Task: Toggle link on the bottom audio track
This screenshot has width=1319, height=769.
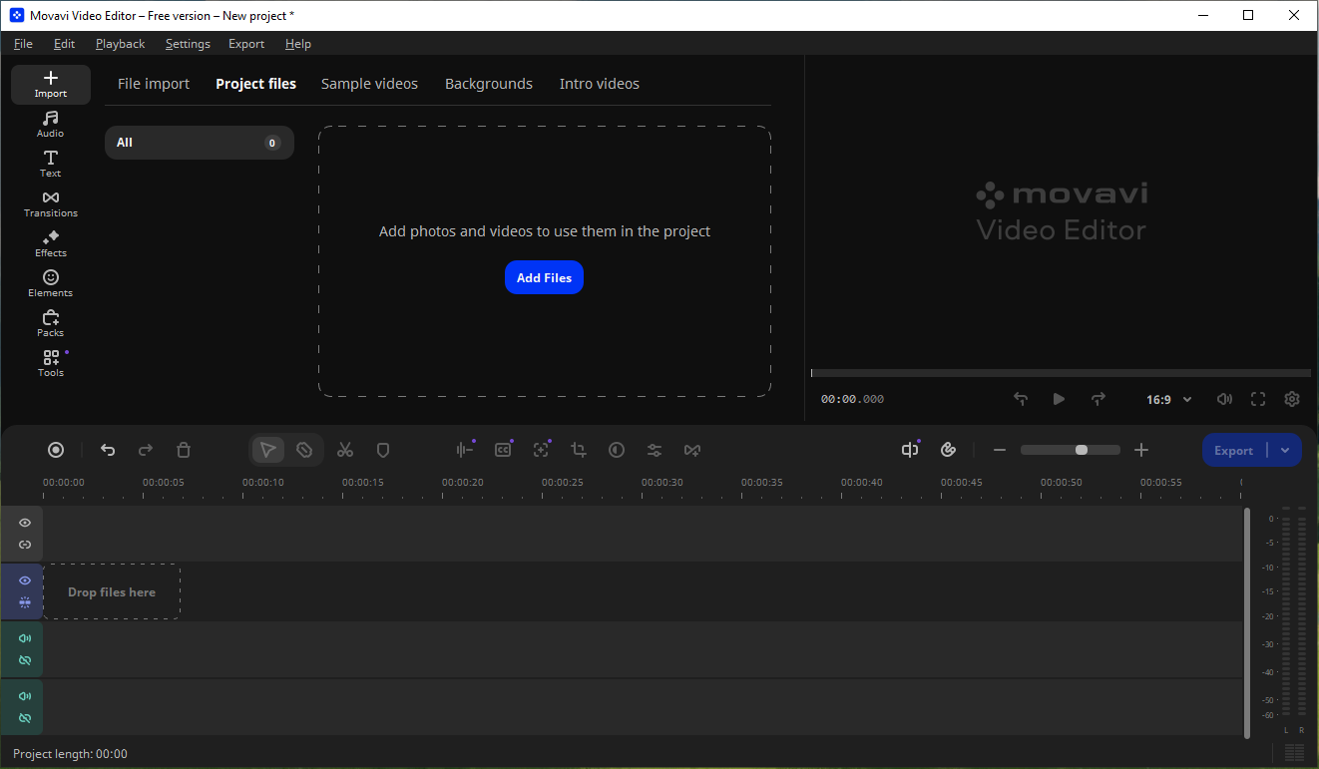Action: (25, 718)
